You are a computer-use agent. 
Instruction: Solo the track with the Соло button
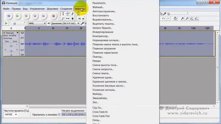(x=15, y=41)
